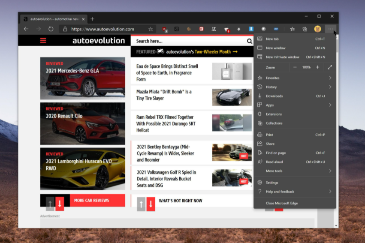
Task: Expand Help and feedback submenu
Action: tap(330, 192)
